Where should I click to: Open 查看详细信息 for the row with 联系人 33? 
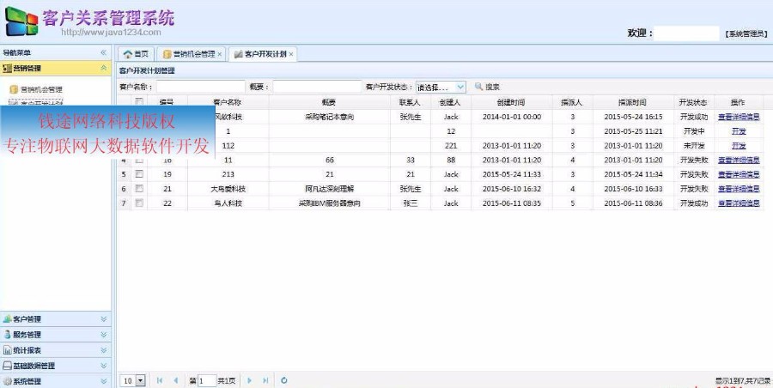pyautogui.click(x=739, y=160)
